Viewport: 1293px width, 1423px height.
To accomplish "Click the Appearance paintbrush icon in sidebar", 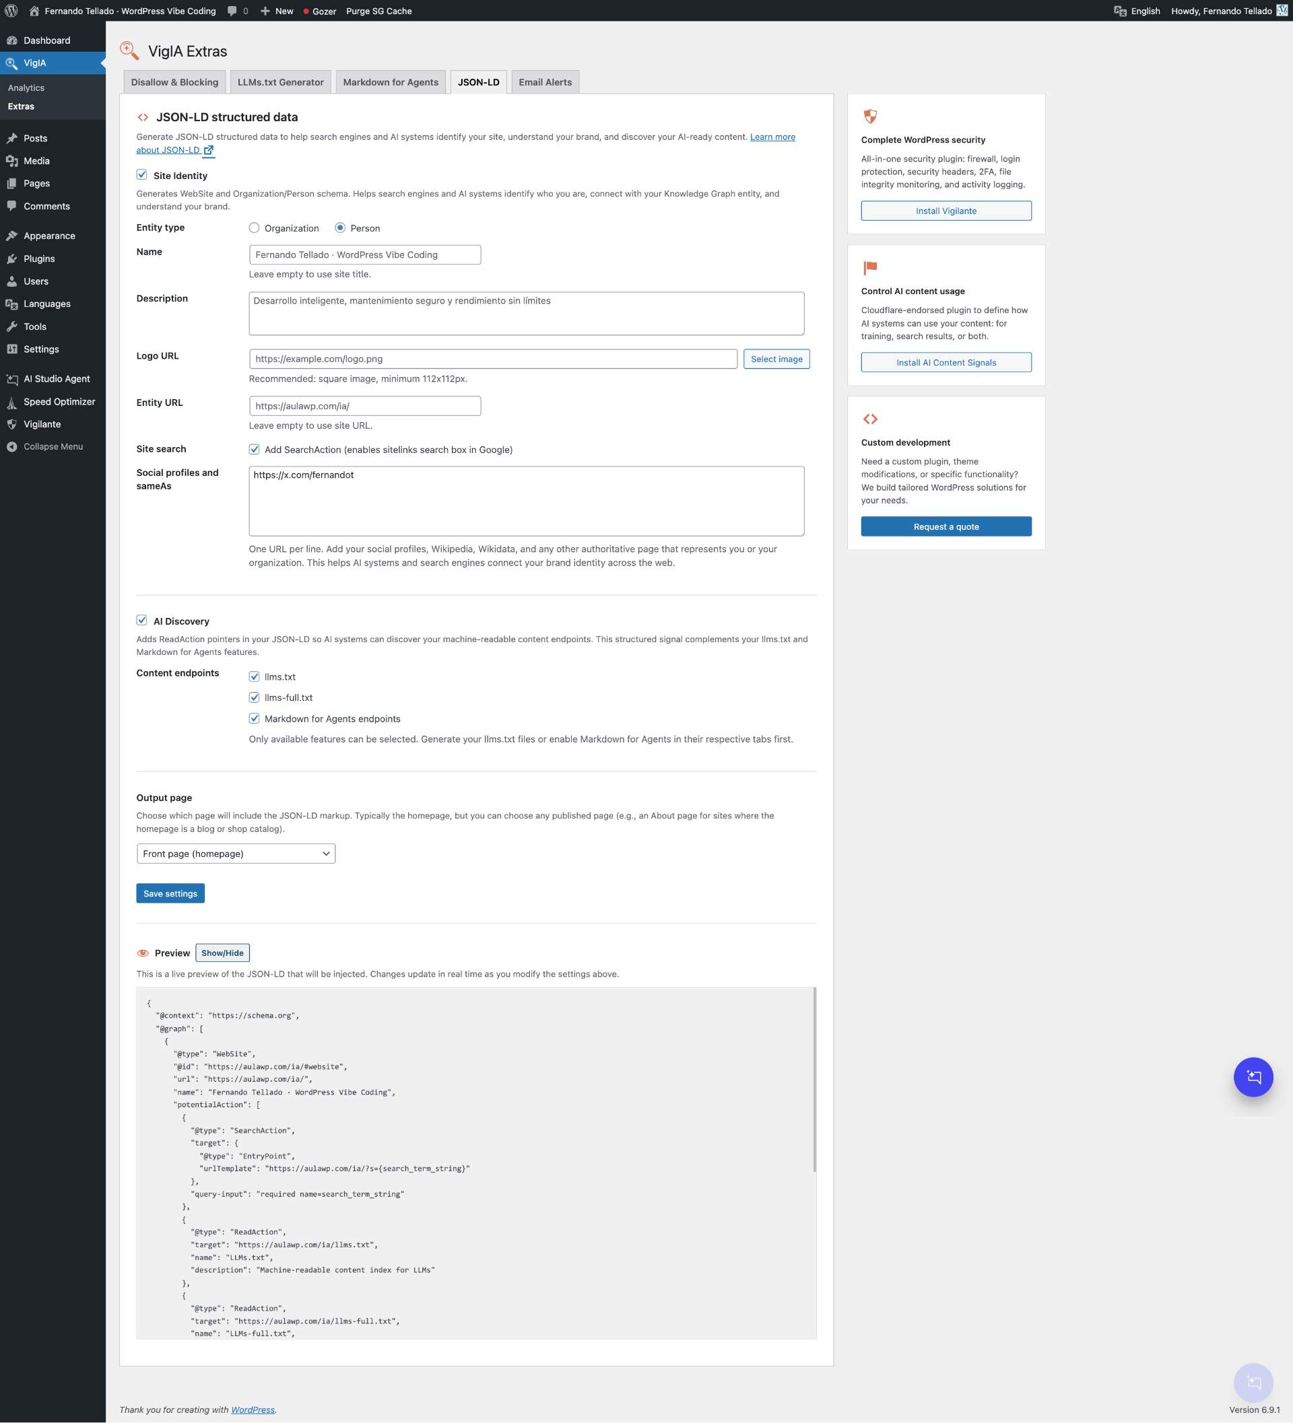I will pos(12,235).
